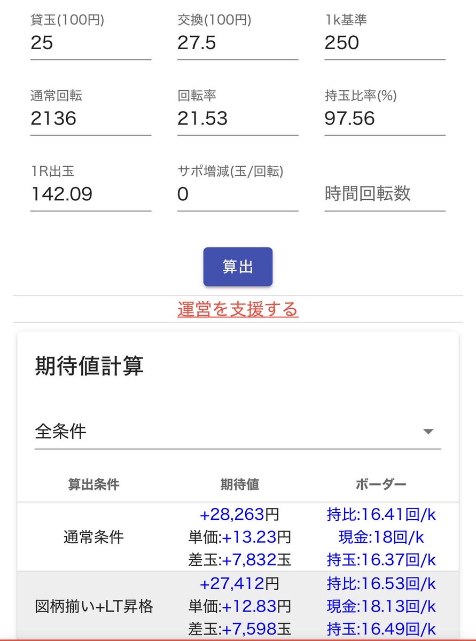This screenshot has height=641, width=476.
Task: Click the 差玉:+7,832玉 value
Action: point(239,559)
